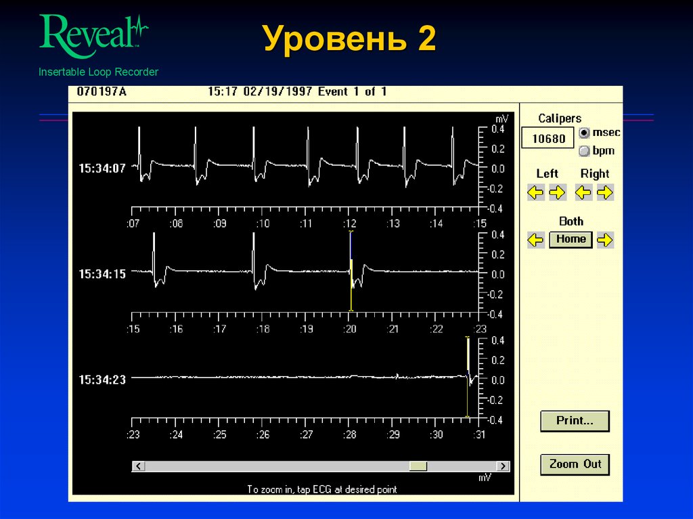The width and height of the screenshot is (693, 519).
Task: Move Both calipers left with yellow arrow
Action: click(535, 240)
